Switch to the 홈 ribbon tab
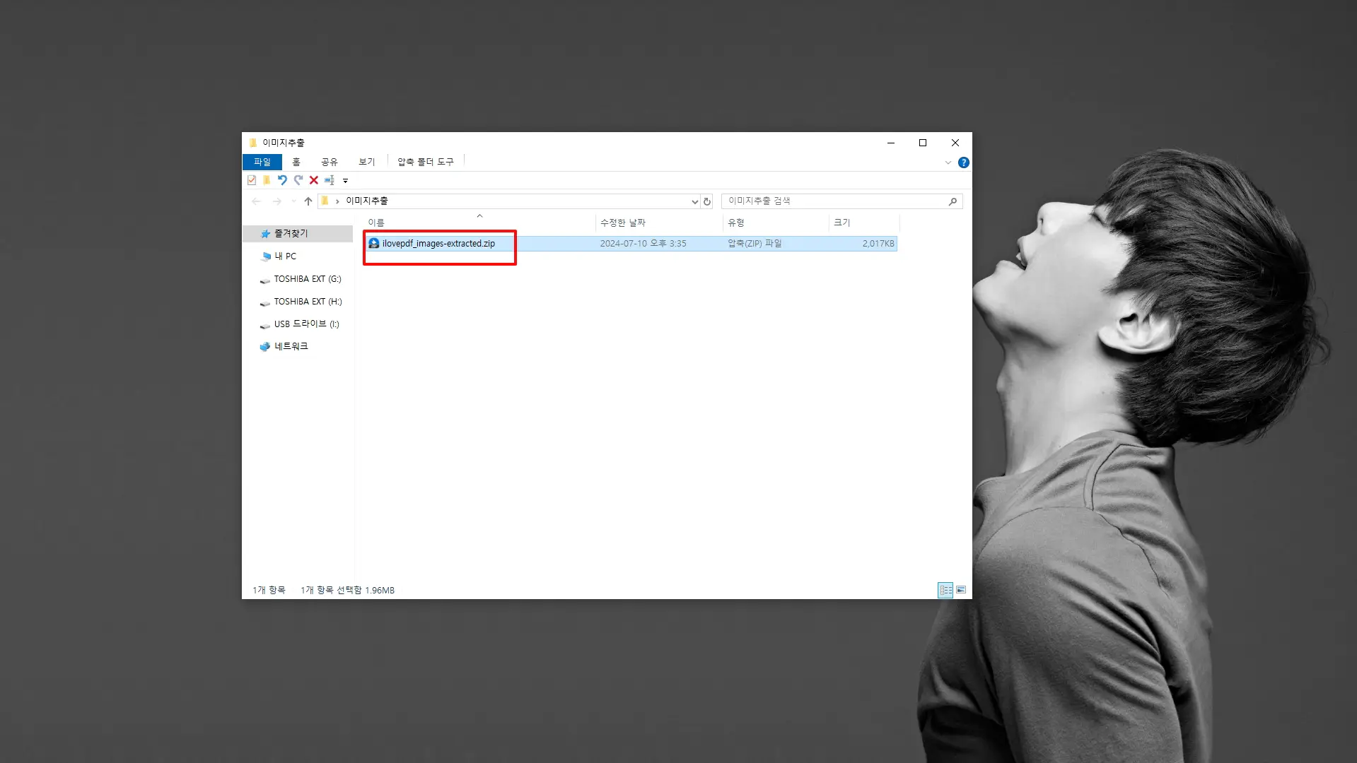1357x763 pixels. click(296, 162)
